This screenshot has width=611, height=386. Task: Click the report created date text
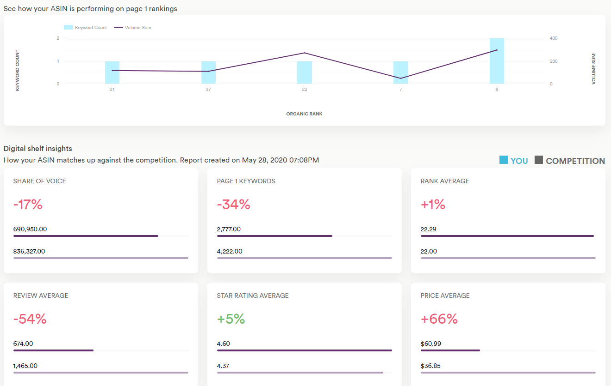point(249,160)
